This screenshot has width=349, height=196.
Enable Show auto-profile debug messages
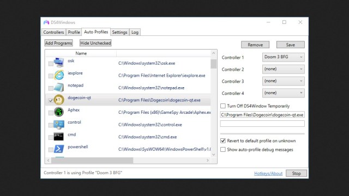[x=223, y=149]
